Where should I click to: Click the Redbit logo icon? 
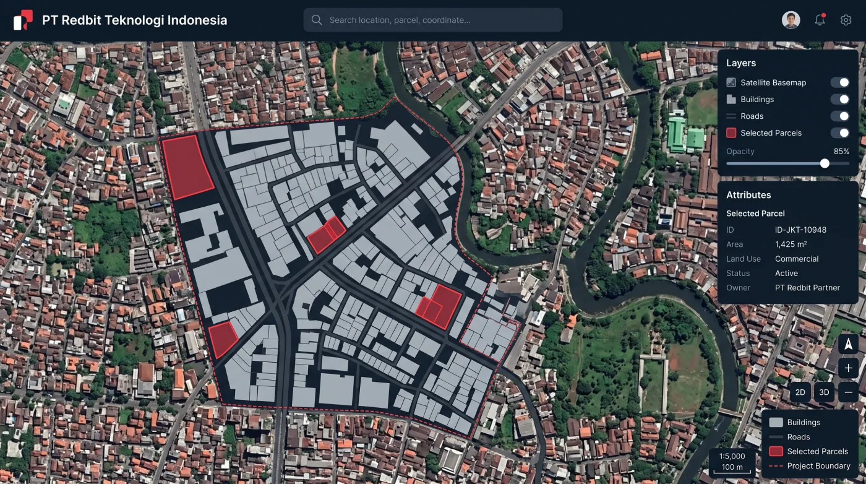pyautogui.click(x=23, y=20)
